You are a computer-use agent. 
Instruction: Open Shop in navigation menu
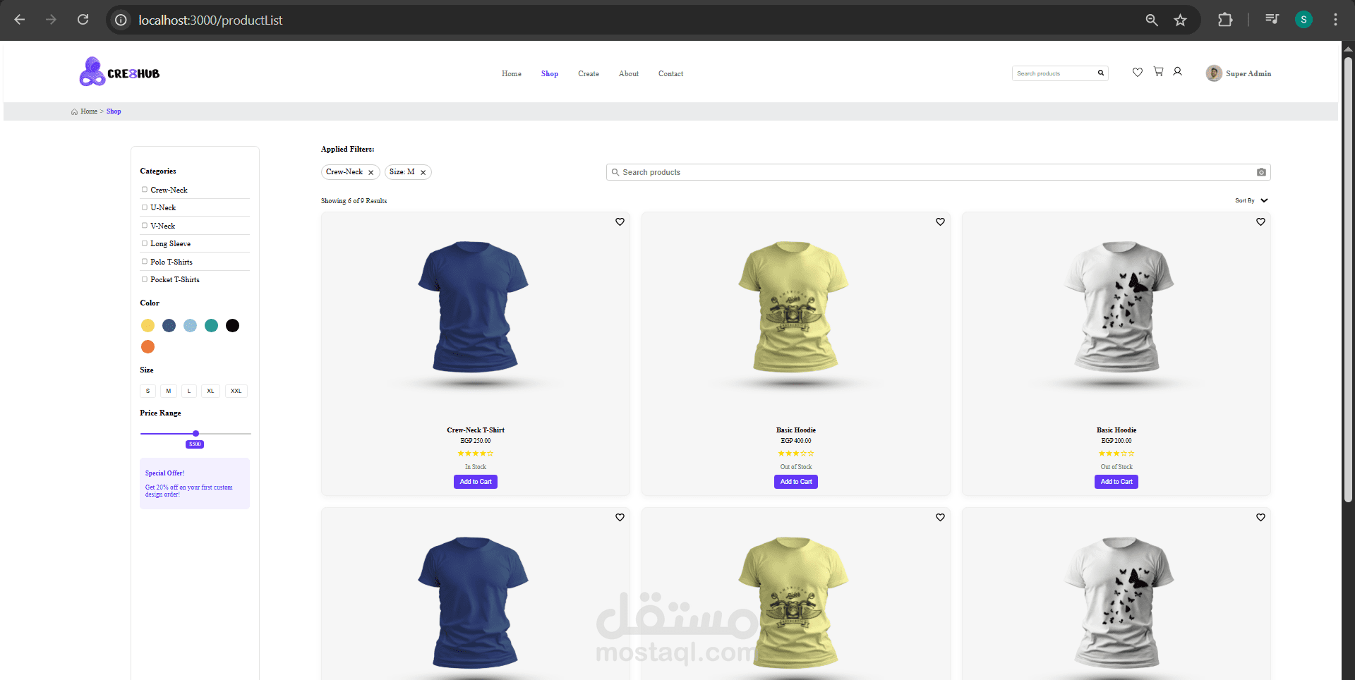(x=550, y=73)
